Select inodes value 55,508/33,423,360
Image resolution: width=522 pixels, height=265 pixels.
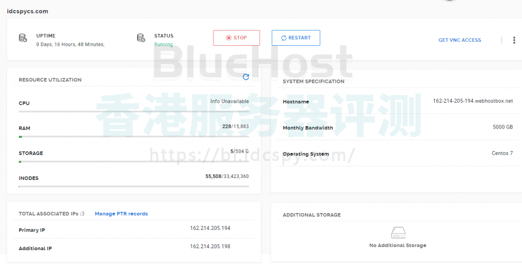pos(227,176)
